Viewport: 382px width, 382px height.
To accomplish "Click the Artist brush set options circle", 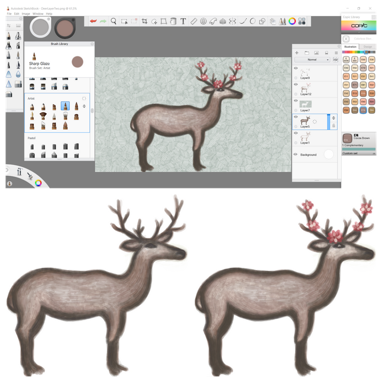I will tap(84, 98).
